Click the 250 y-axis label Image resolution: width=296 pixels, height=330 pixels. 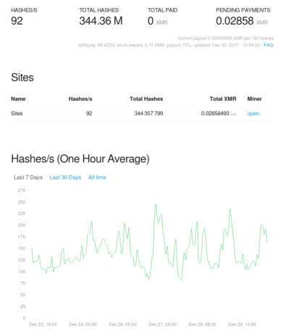tap(22, 202)
